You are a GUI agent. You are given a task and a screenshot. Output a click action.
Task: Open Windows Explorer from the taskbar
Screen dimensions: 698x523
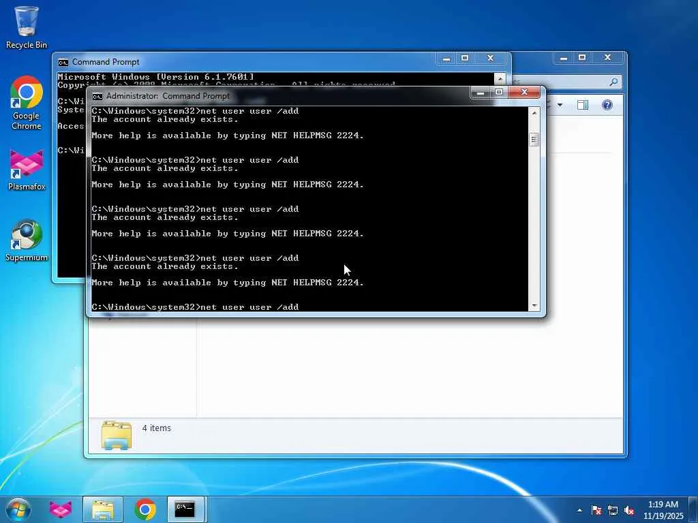click(x=103, y=509)
